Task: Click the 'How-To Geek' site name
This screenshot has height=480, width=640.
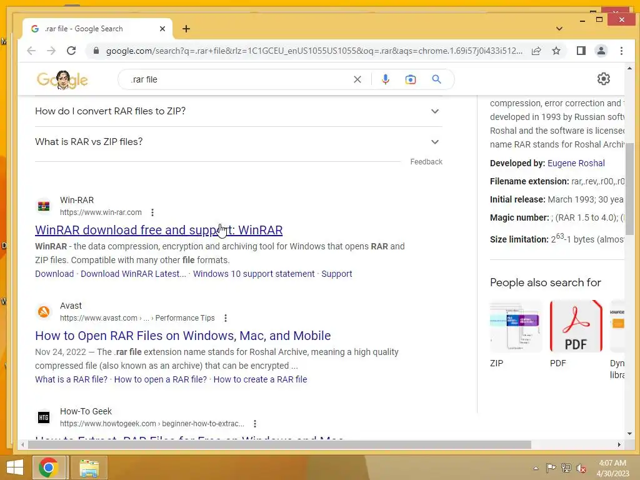Action: click(86, 411)
